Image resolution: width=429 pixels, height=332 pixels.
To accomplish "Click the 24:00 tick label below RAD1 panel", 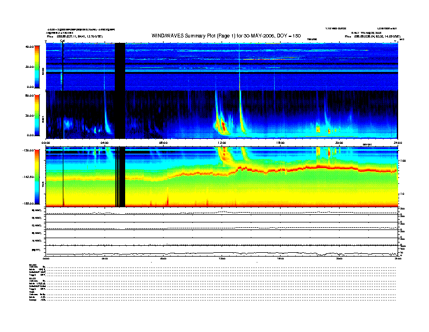I will click(x=398, y=143).
